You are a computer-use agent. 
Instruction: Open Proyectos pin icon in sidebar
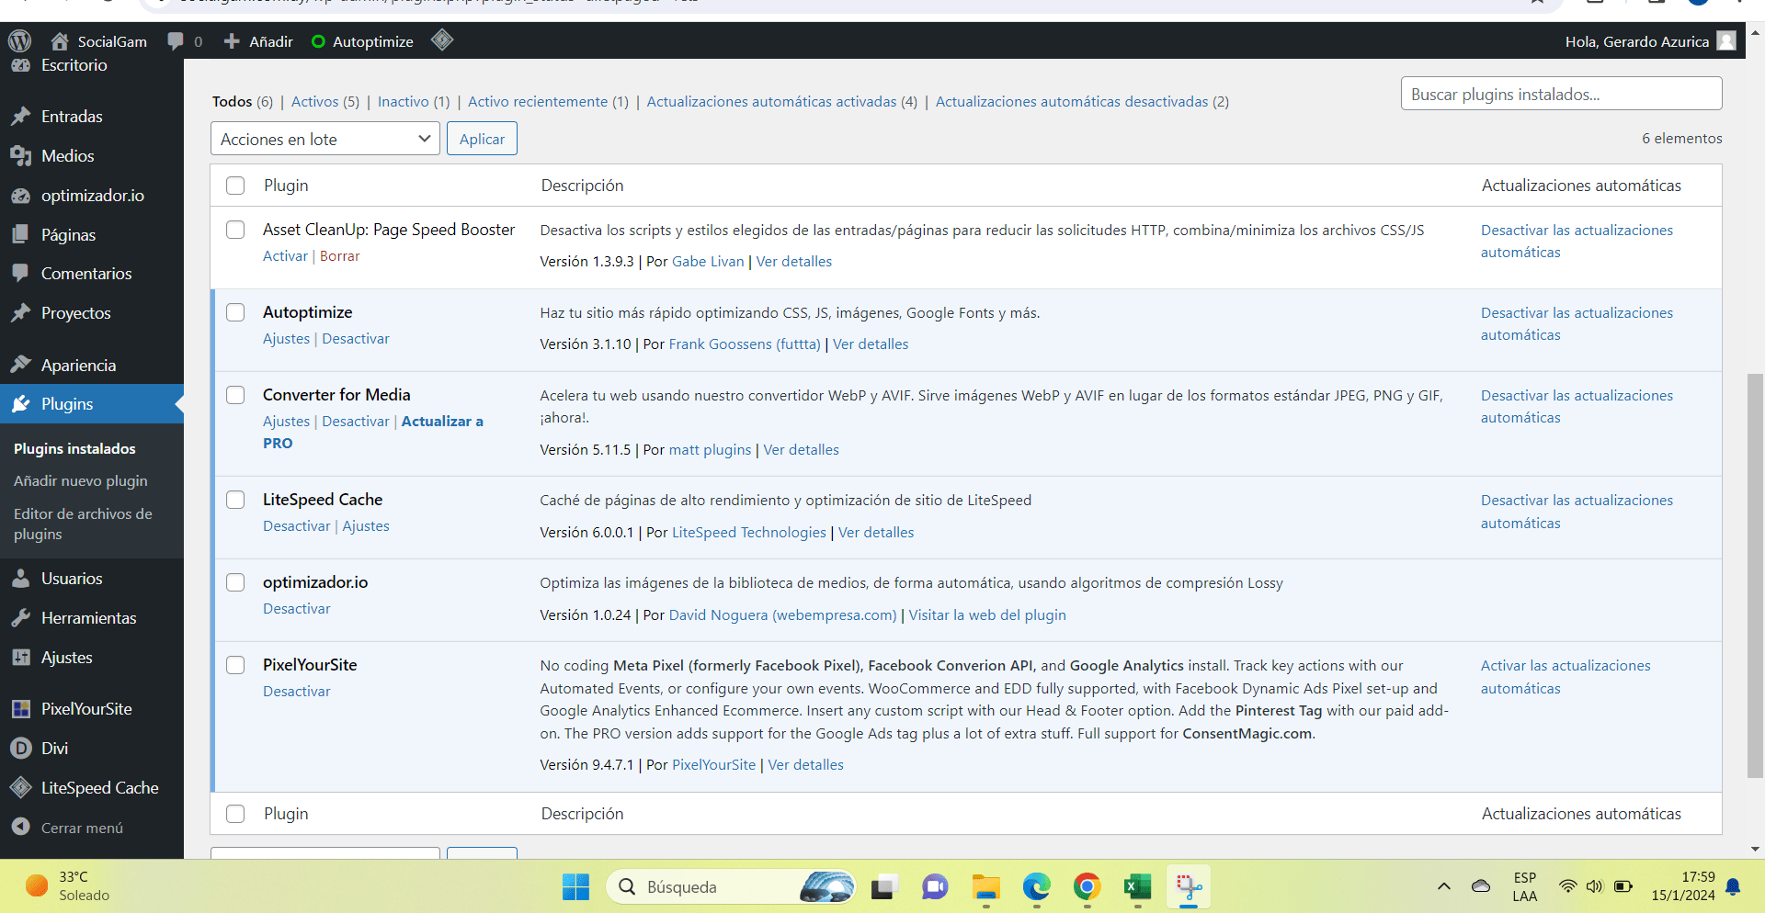coord(21,313)
